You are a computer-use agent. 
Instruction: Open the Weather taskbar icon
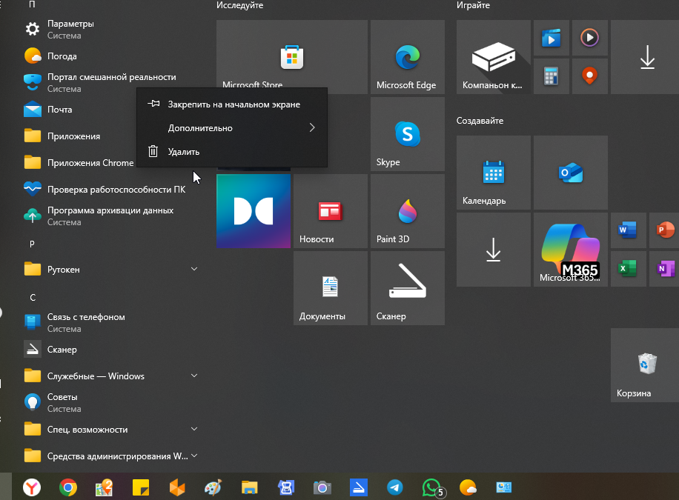click(468, 487)
